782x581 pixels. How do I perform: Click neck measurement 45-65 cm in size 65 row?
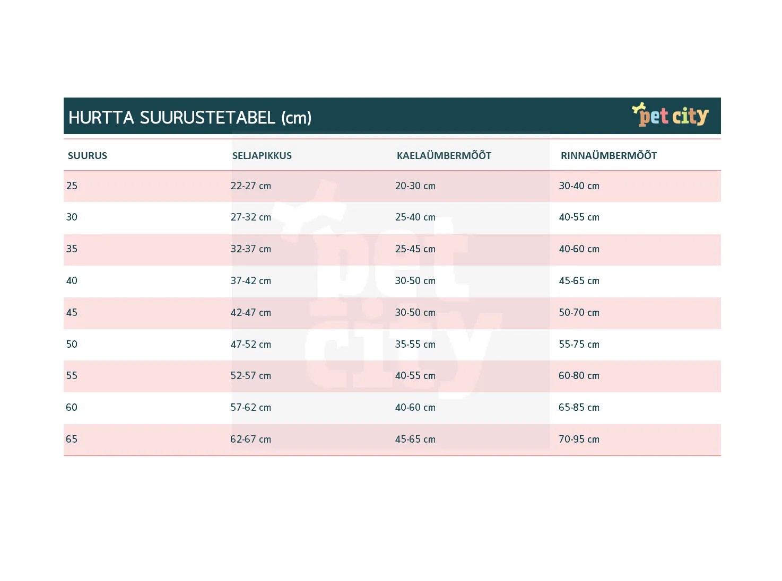click(415, 439)
